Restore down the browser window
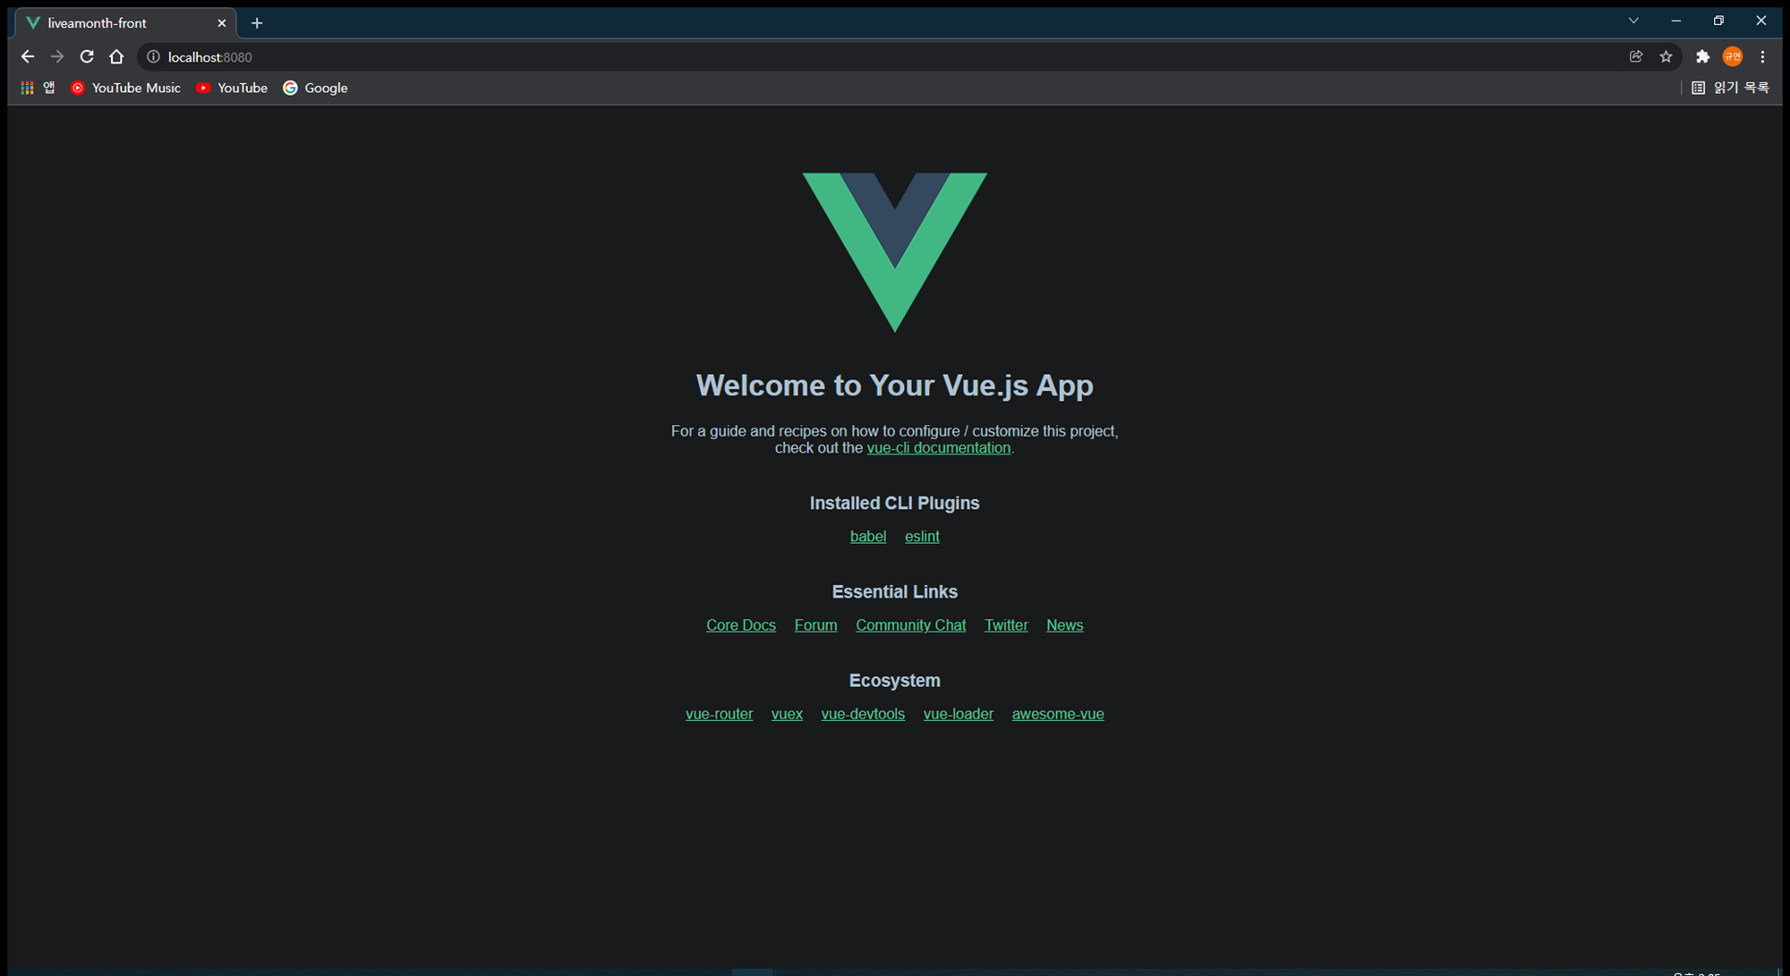 [1718, 21]
